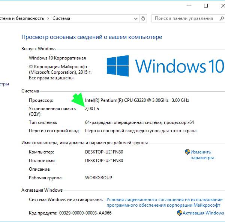Open the 'Активация Windows' link
This screenshot has height=222, width=225.
click(x=203, y=213)
